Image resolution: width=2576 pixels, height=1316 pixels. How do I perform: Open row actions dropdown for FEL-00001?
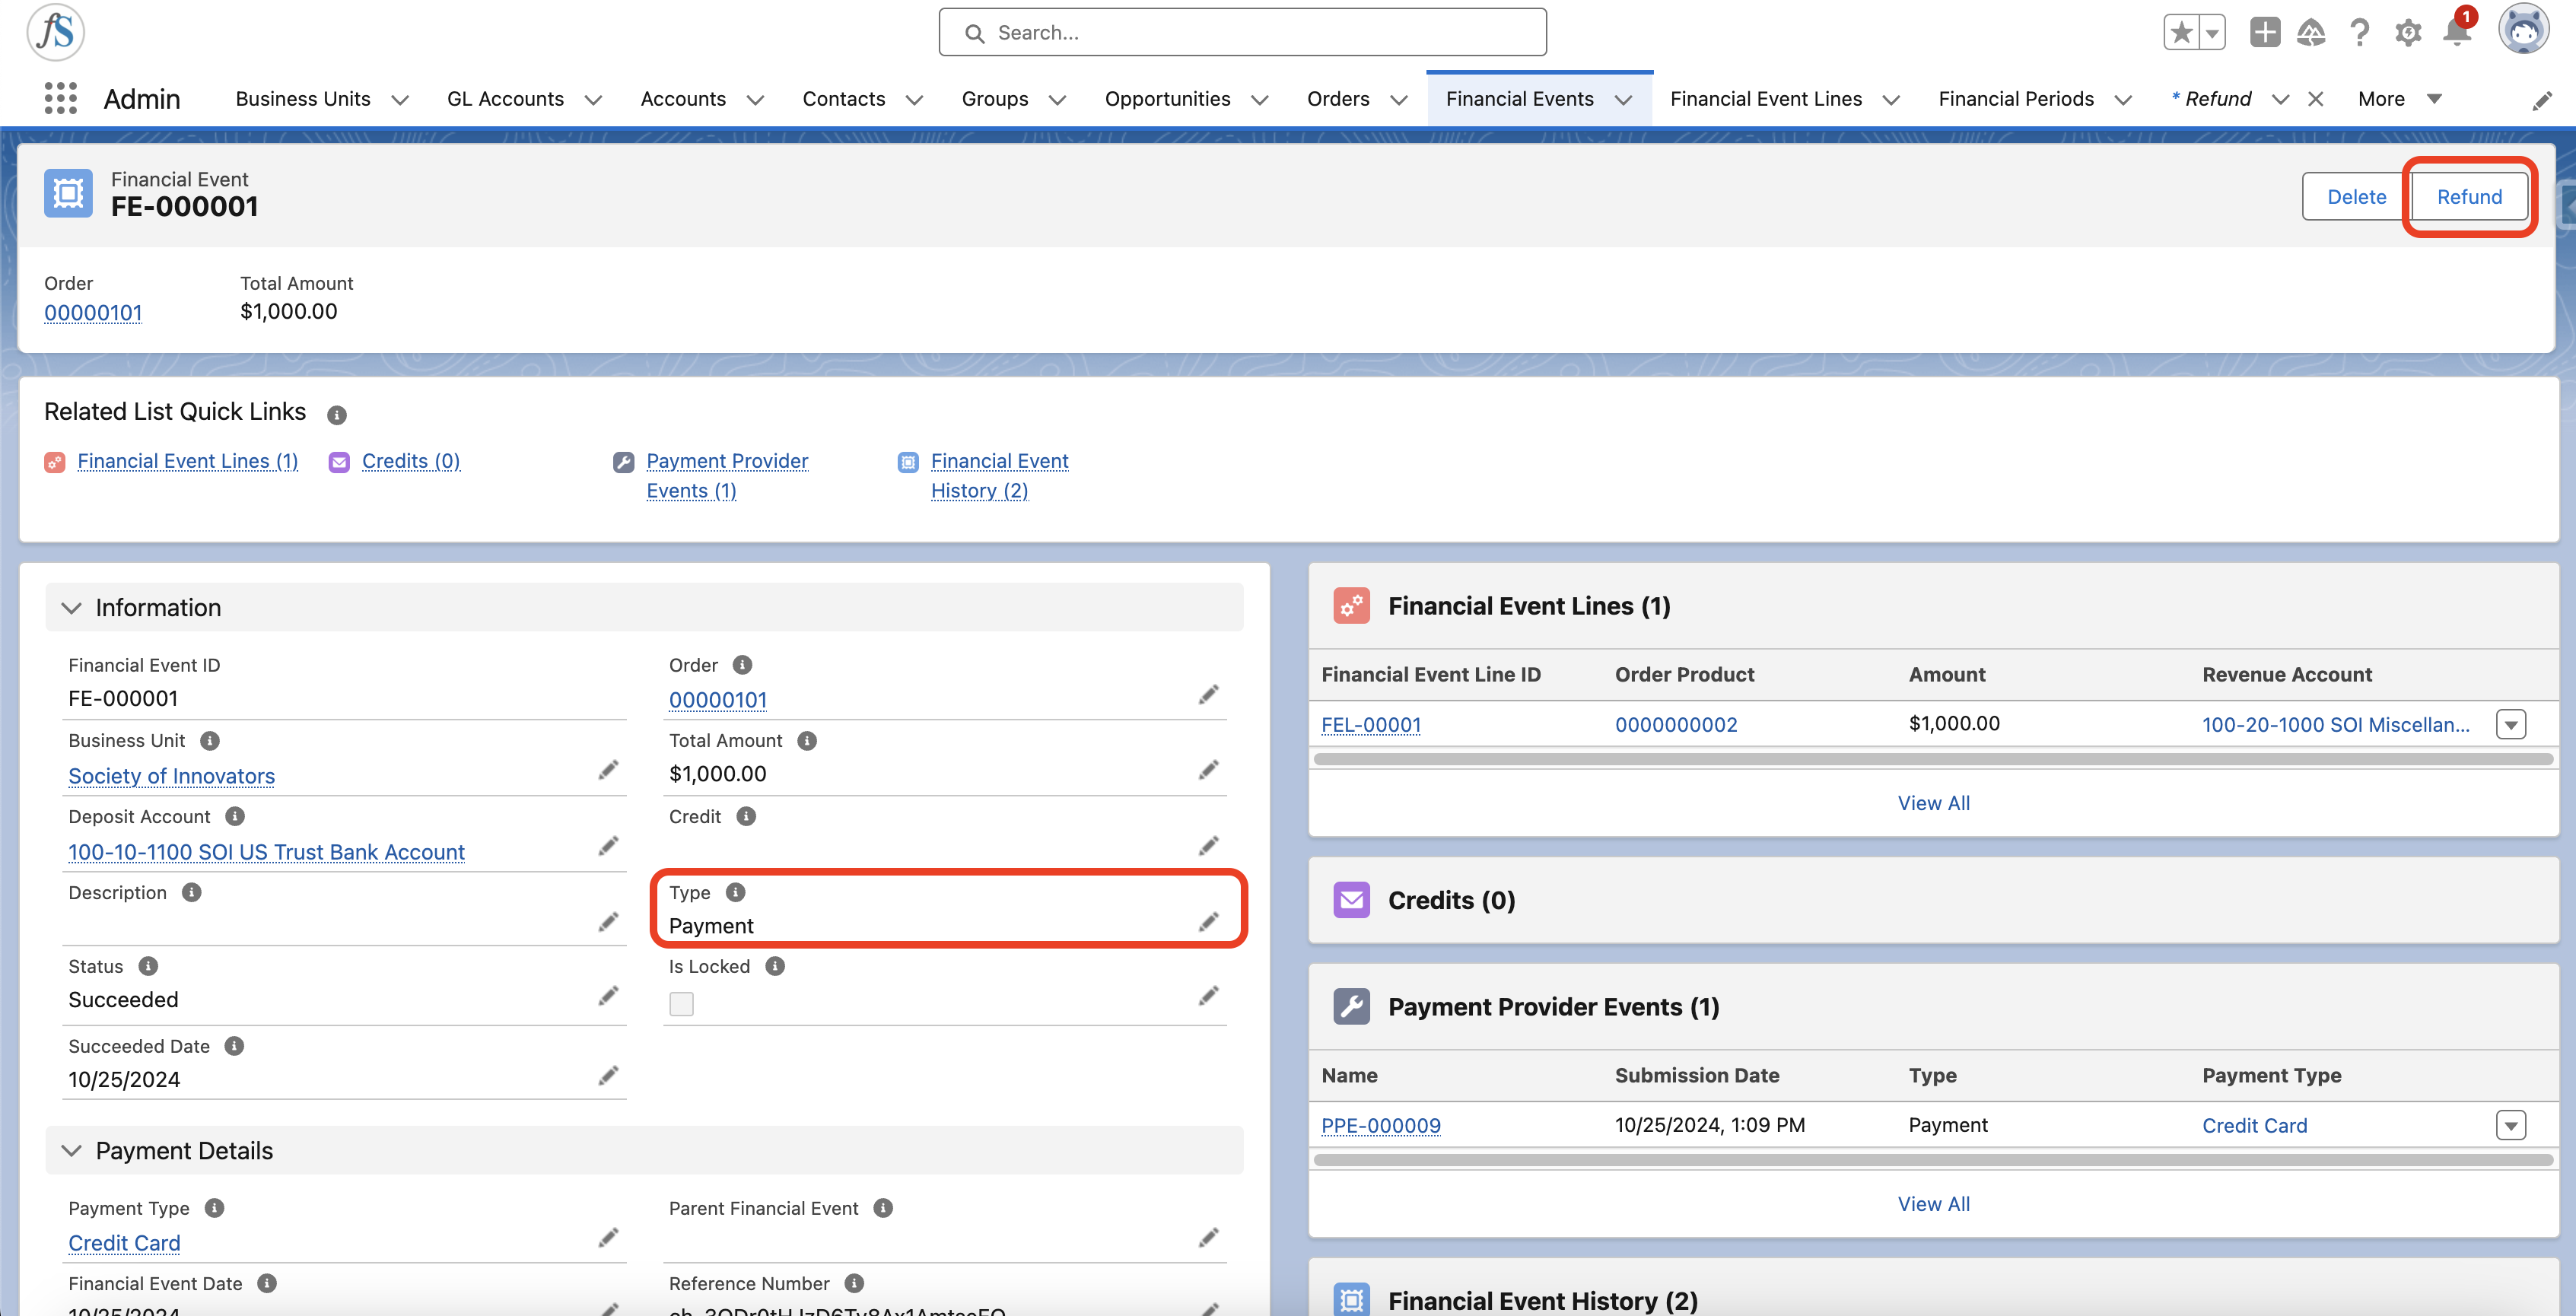(x=2511, y=724)
